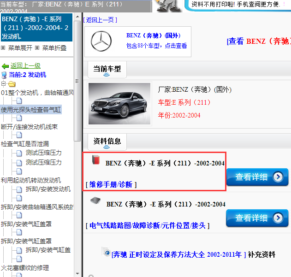The height and width of the screenshot is (277, 291).
Task: Open 奔驰 正时设定及保养方法大全 2002-2011年 link
Action: pyautogui.click(x=179, y=254)
